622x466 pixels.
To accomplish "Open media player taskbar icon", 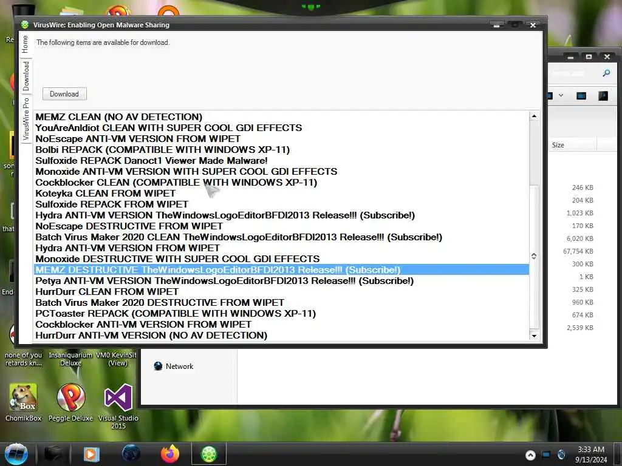I will click(x=92, y=454).
